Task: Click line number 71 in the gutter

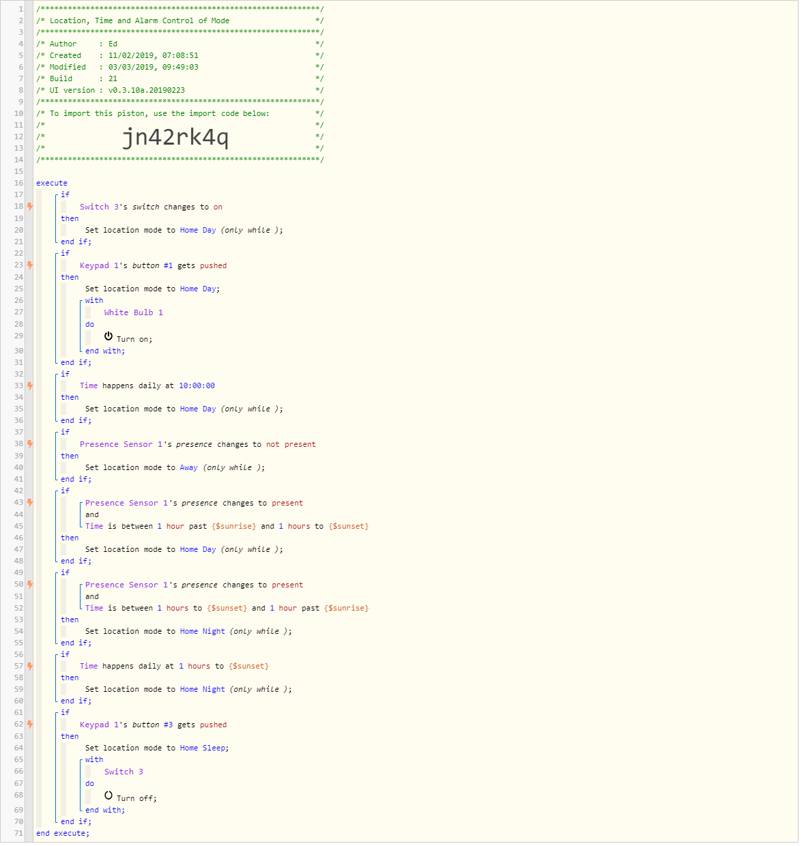Action: click(18, 833)
